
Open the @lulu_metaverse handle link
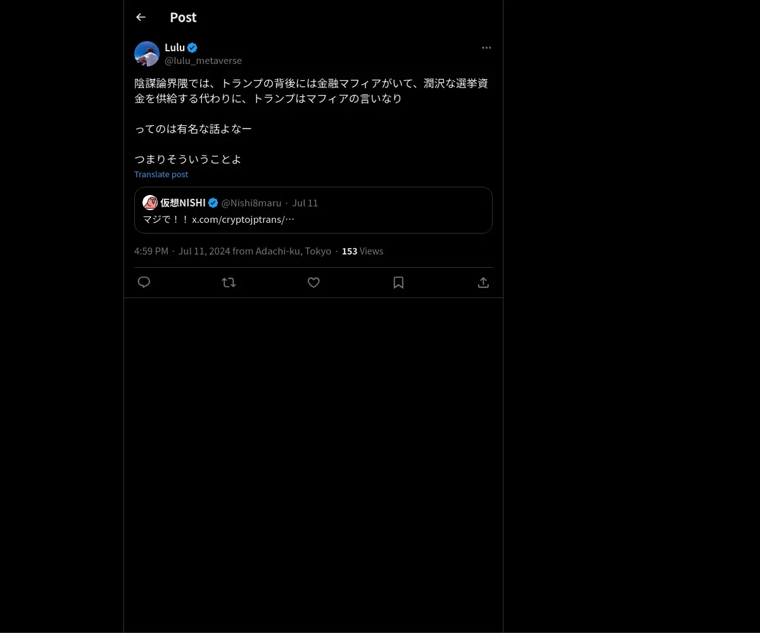click(x=203, y=61)
